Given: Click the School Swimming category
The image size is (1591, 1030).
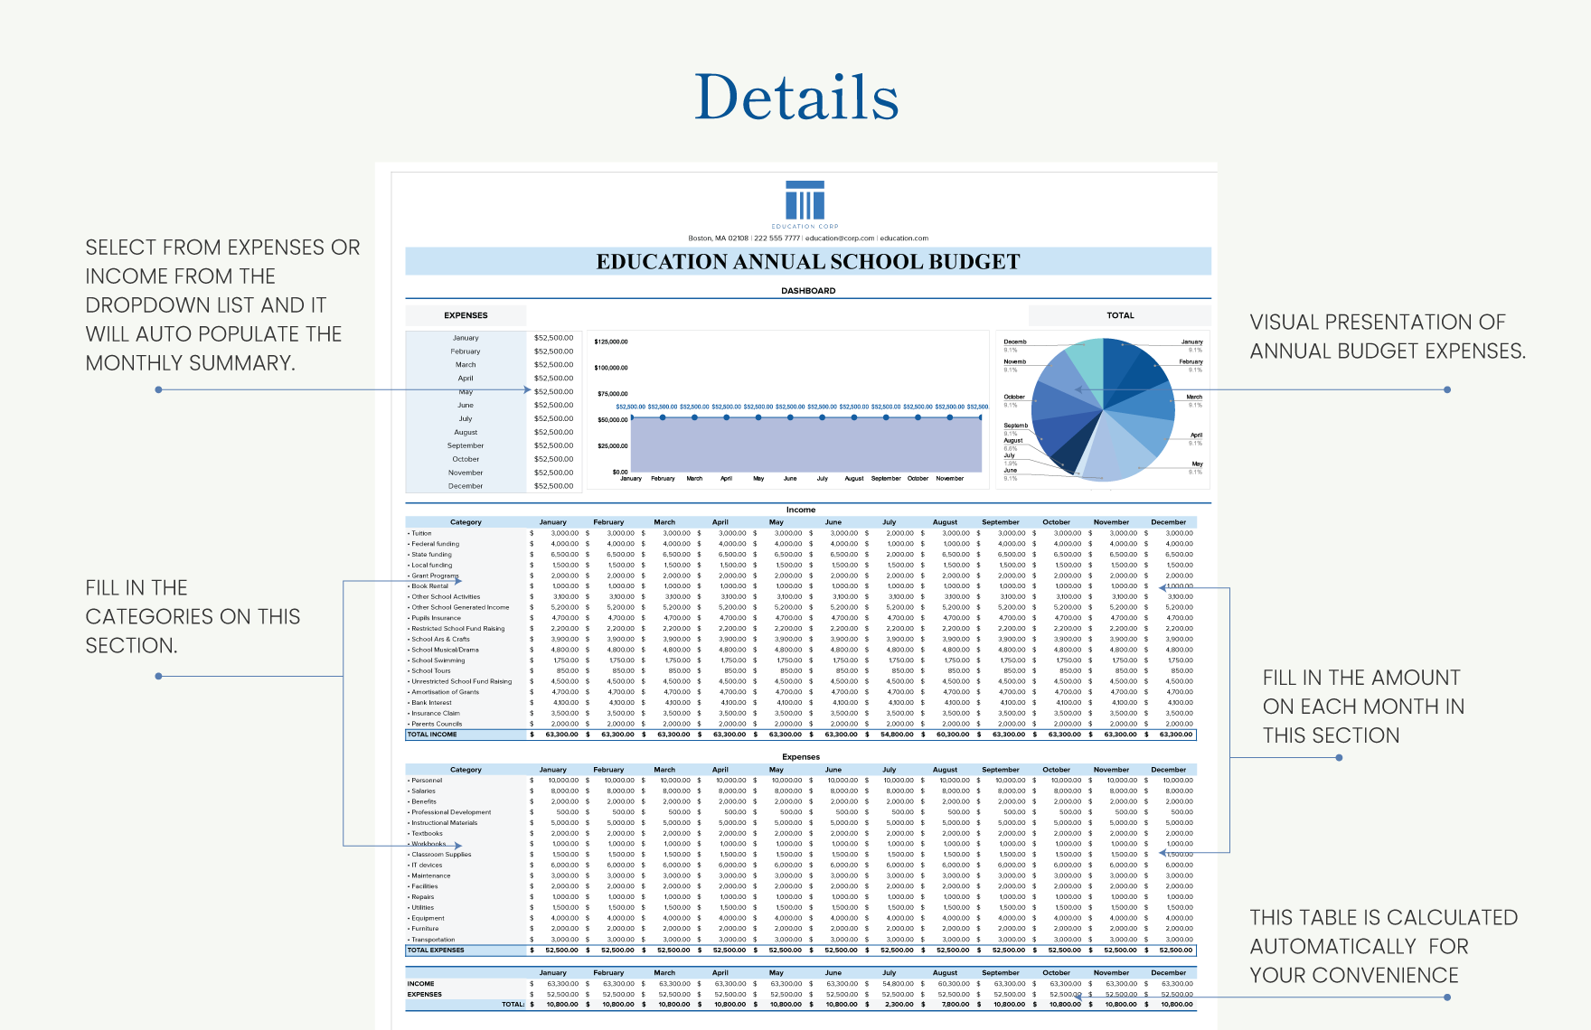Looking at the screenshot, I should (x=436, y=660).
